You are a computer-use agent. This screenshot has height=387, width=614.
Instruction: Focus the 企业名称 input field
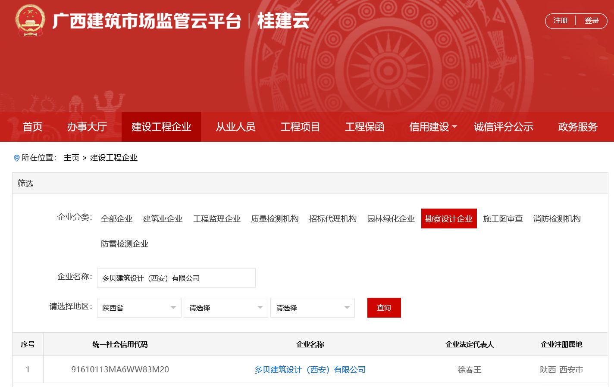[176, 278]
